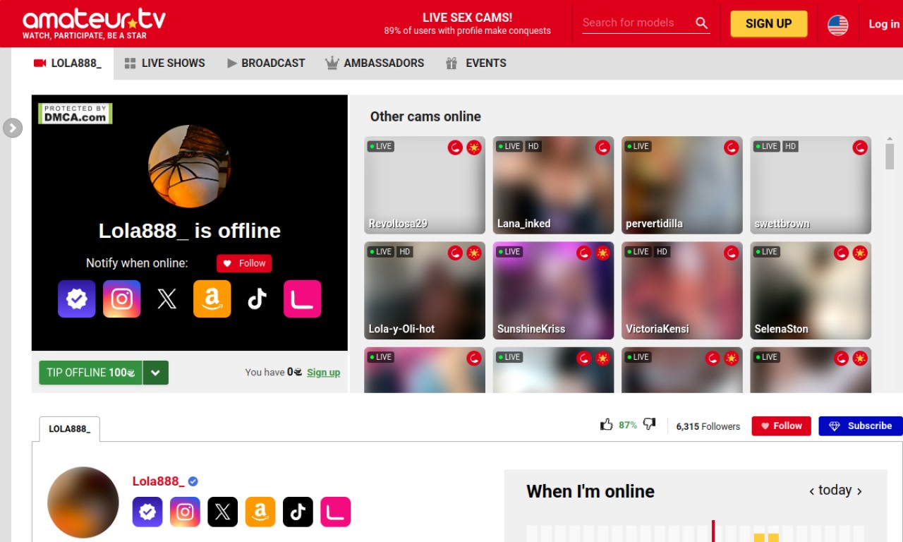
Task: Click the verified badge icon in offline player
Action: pyautogui.click(x=77, y=299)
